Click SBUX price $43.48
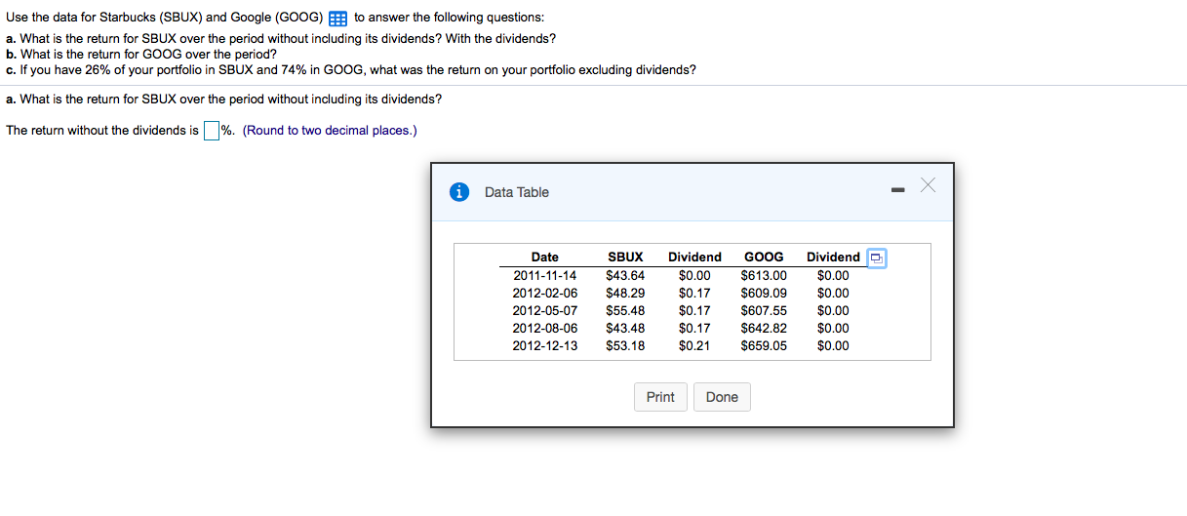Image resolution: width=1187 pixels, height=516 pixels. [x=625, y=328]
